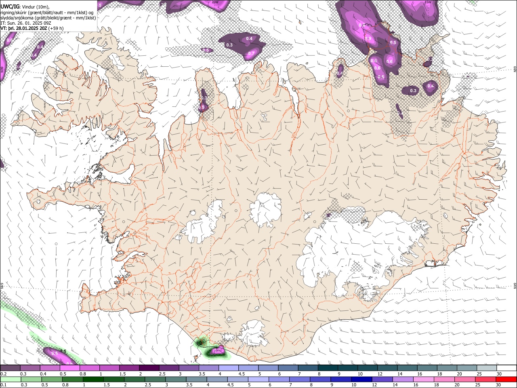This screenshot has width=517, height=388.
Task: Click the dark purple 0.2 swatch in upper scale
Action: [10, 368]
